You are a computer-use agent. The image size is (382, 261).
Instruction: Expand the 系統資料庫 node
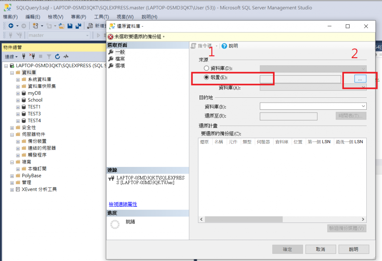(x=18, y=80)
